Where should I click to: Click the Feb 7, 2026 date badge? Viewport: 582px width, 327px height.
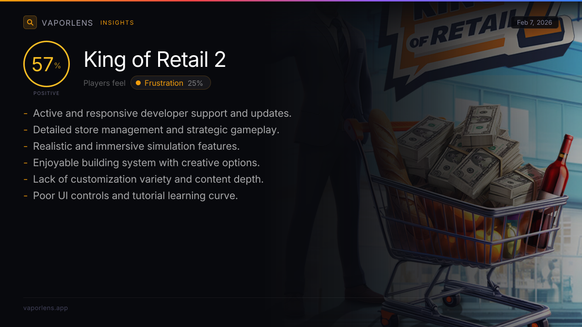pos(534,23)
